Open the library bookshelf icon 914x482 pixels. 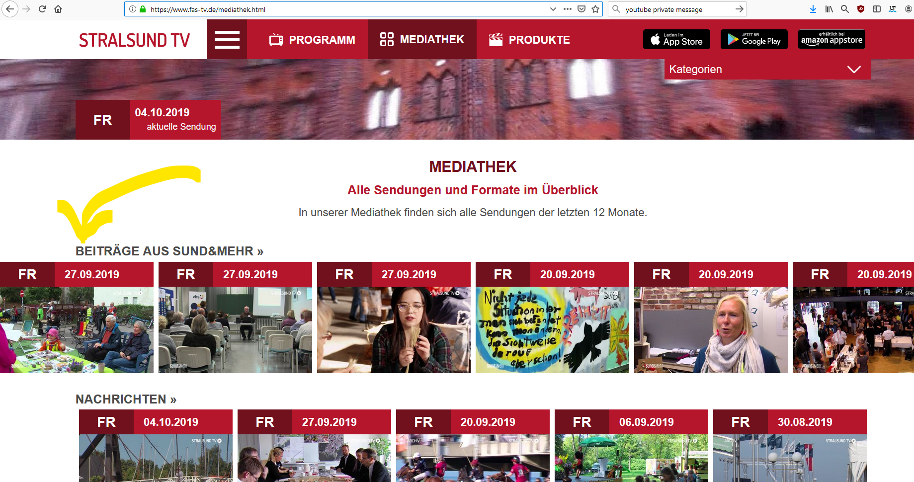coord(829,9)
